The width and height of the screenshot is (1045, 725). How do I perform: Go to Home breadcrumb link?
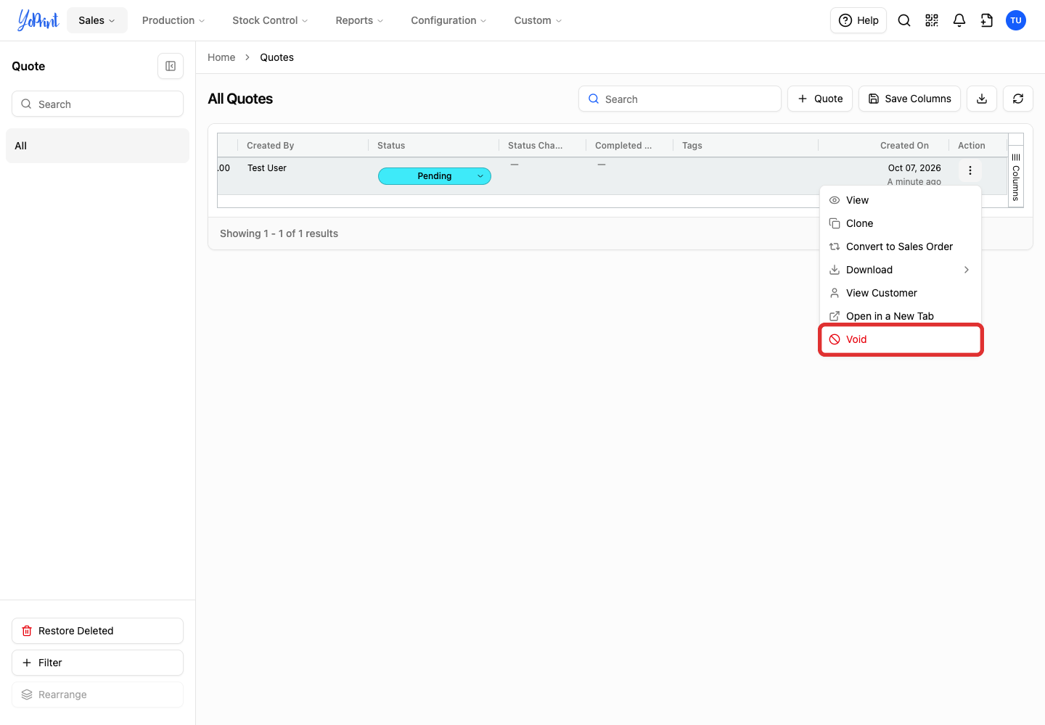[221, 57]
